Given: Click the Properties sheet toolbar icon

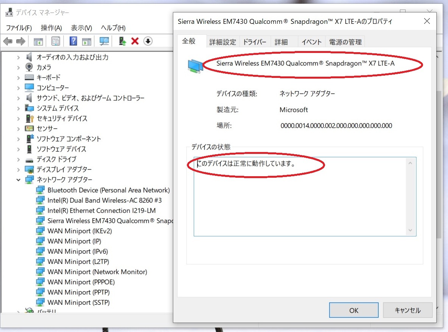Looking at the screenshot, I should point(56,41).
